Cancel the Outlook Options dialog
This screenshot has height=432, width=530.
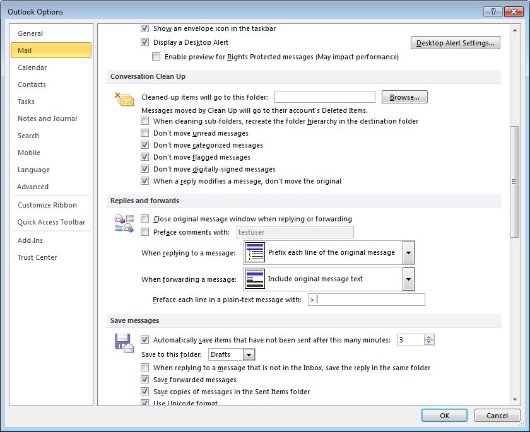pyautogui.click(x=497, y=416)
